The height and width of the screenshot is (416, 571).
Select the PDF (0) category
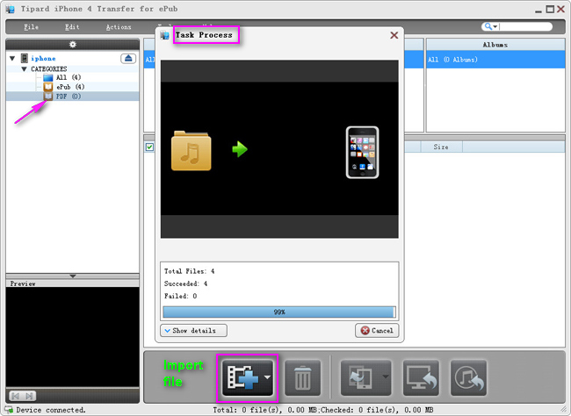tap(68, 97)
